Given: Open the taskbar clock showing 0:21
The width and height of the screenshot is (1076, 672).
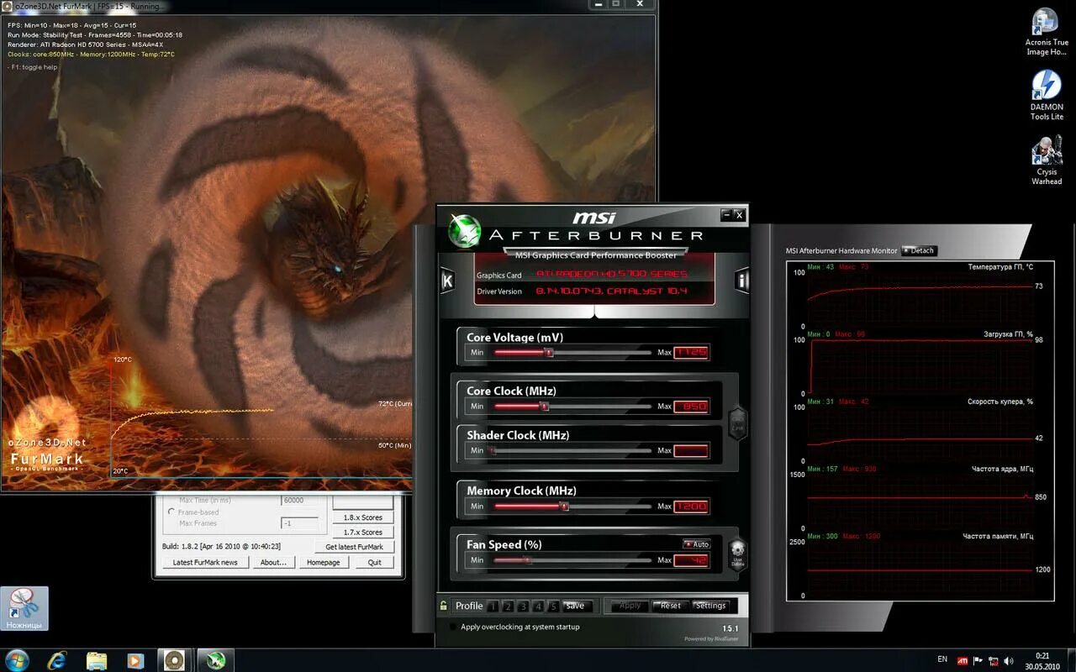Looking at the screenshot, I should tap(1042, 660).
